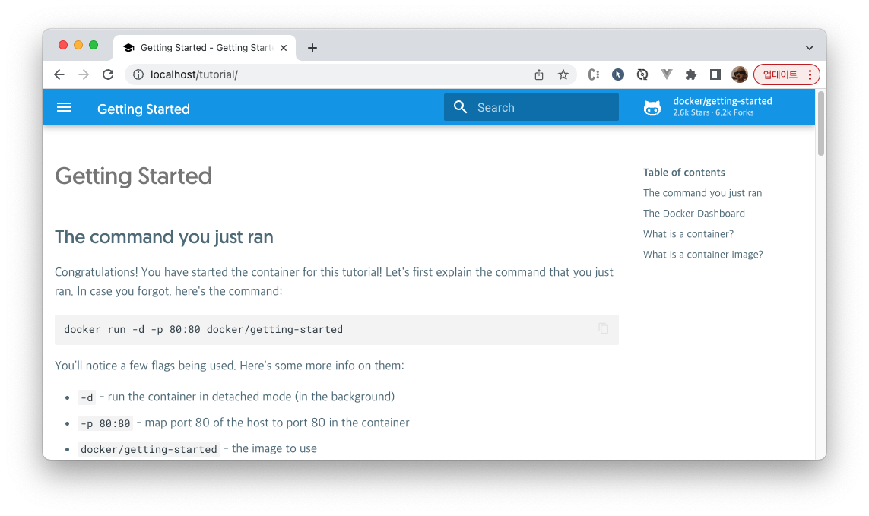The width and height of the screenshot is (869, 516).
Task: Jump to The command you just ran
Action: (702, 193)
